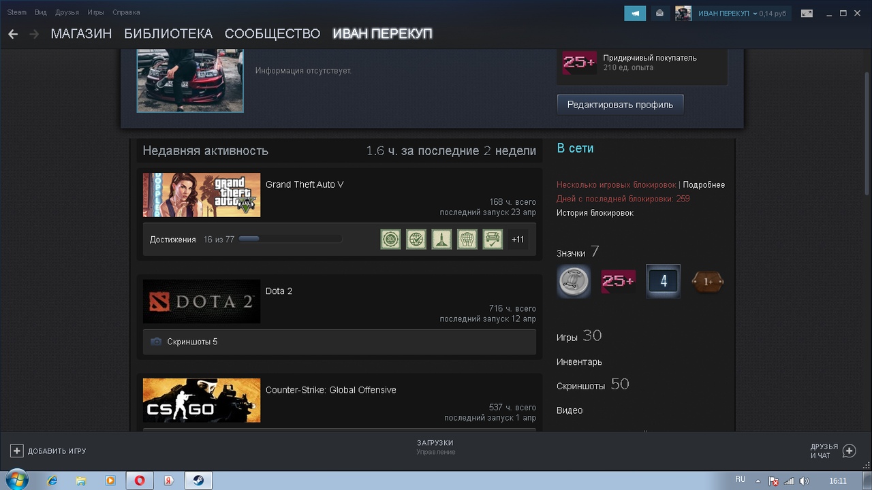Click the small user avatar in title bar

(x=683, y=13)
